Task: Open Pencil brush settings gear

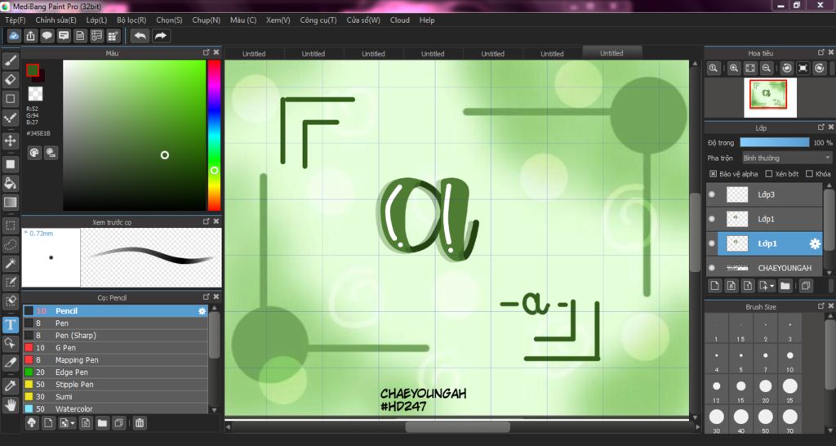Action: tap(202, 311)
